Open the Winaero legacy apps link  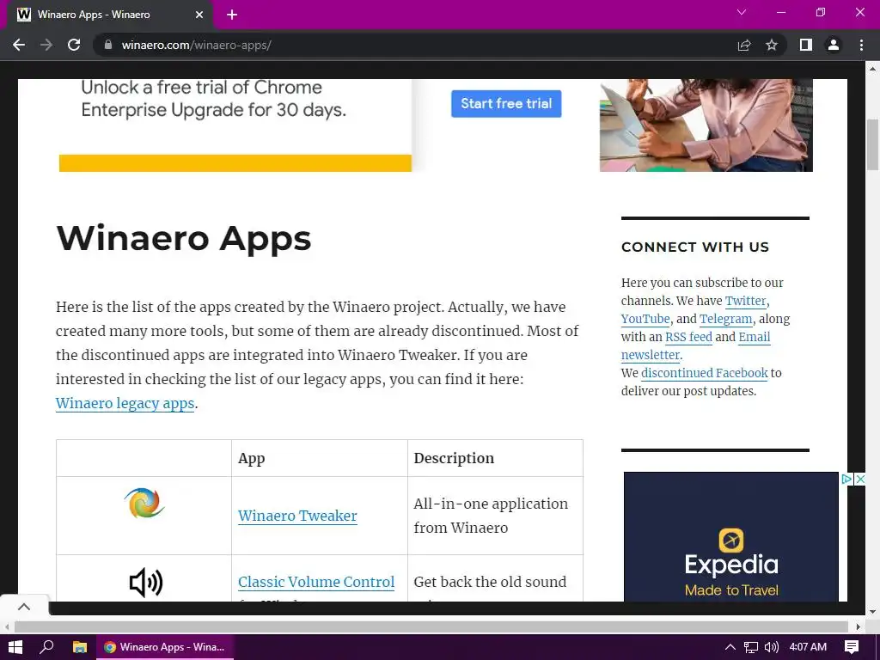coord(125,404)
